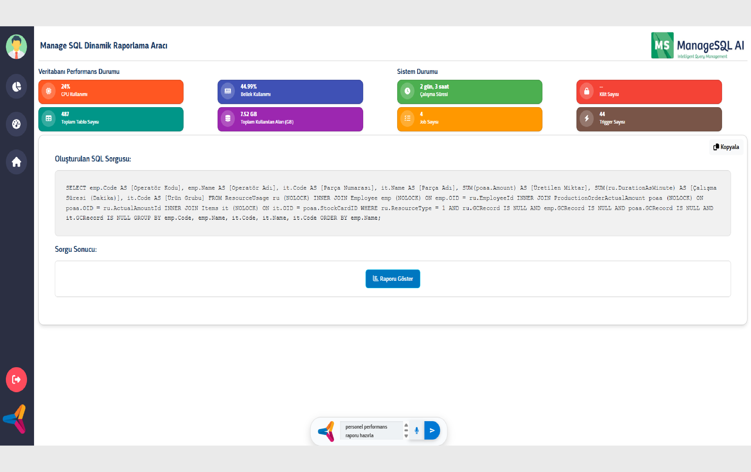The image size is (751, 472).
Task: Click the red logout icon
Action: 16,379
